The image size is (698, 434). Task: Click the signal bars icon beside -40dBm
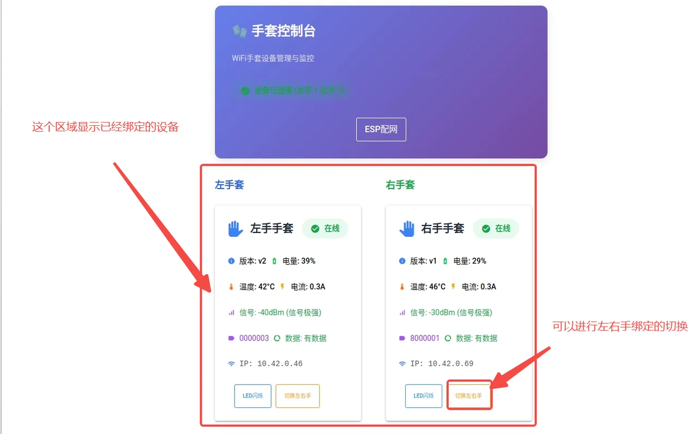(231, 313)
